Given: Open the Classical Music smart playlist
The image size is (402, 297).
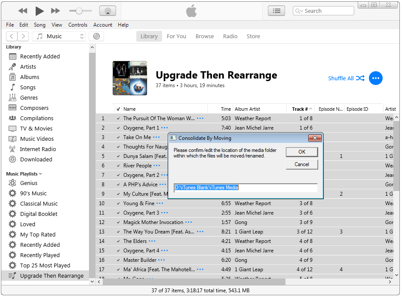Looking at the screenshot, I should point(39,203).
